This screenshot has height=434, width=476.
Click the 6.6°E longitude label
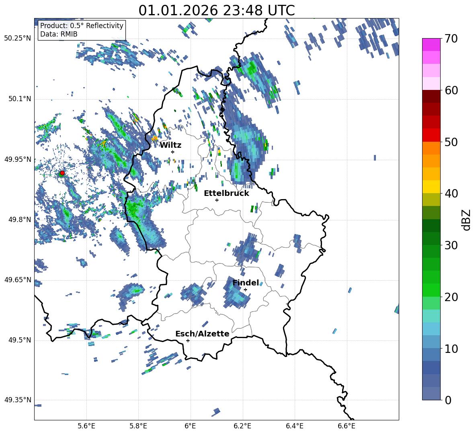click(x=347, y=426)
